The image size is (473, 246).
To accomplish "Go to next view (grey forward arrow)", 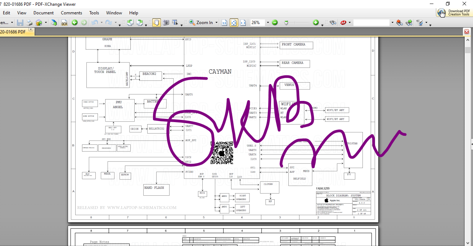I will (x=84, y=23).
